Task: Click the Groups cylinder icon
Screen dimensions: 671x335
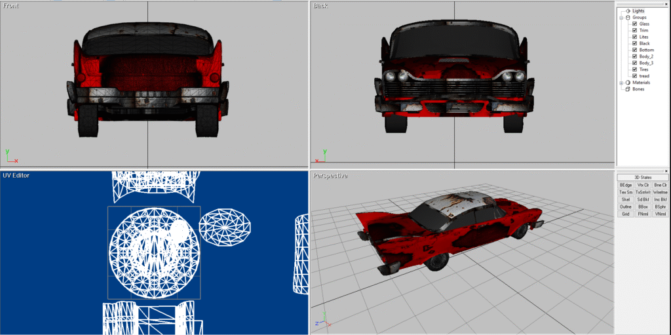Action: pyautogui.click(x=628, y=17)
